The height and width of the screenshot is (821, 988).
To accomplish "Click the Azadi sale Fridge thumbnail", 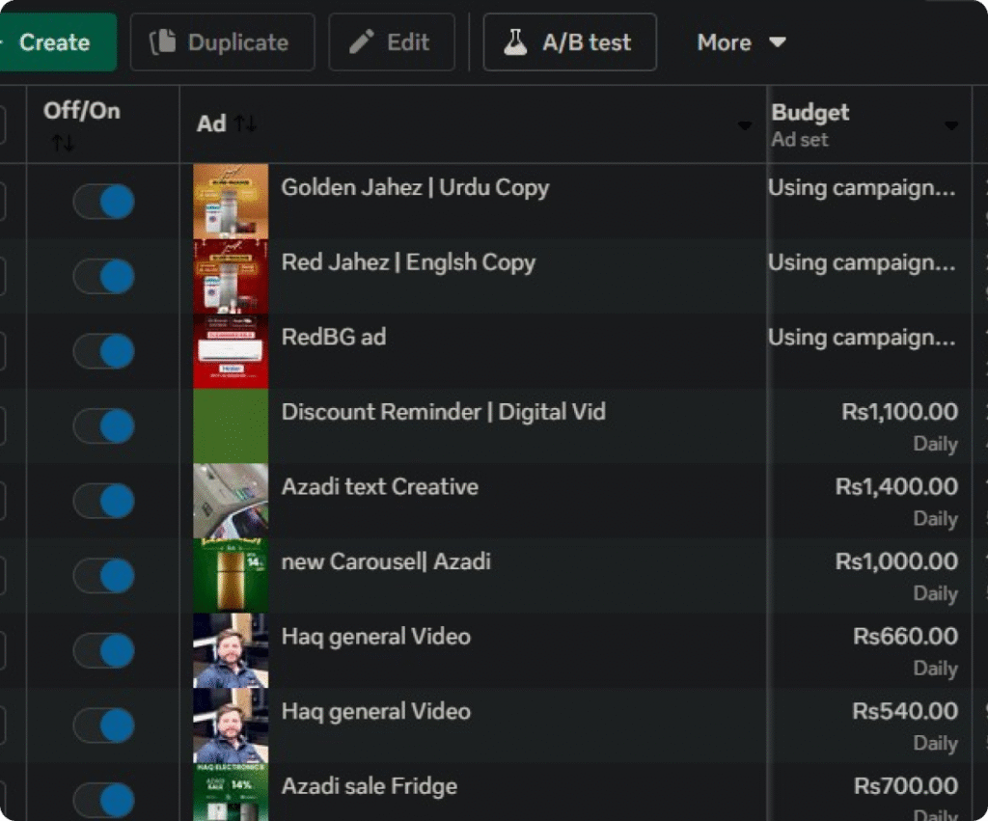I will (231, 792).
